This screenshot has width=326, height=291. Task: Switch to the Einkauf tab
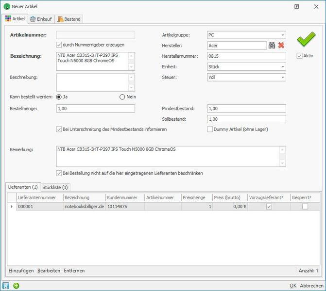click(x=41, y=19)
